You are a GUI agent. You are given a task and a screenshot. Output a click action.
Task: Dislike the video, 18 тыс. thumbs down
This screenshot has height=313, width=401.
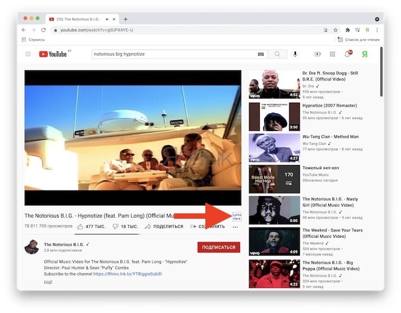tap(125, 226)
